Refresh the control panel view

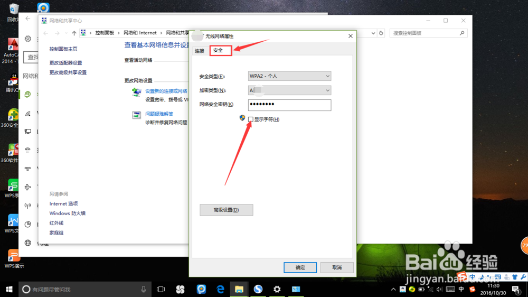(381, 33)
